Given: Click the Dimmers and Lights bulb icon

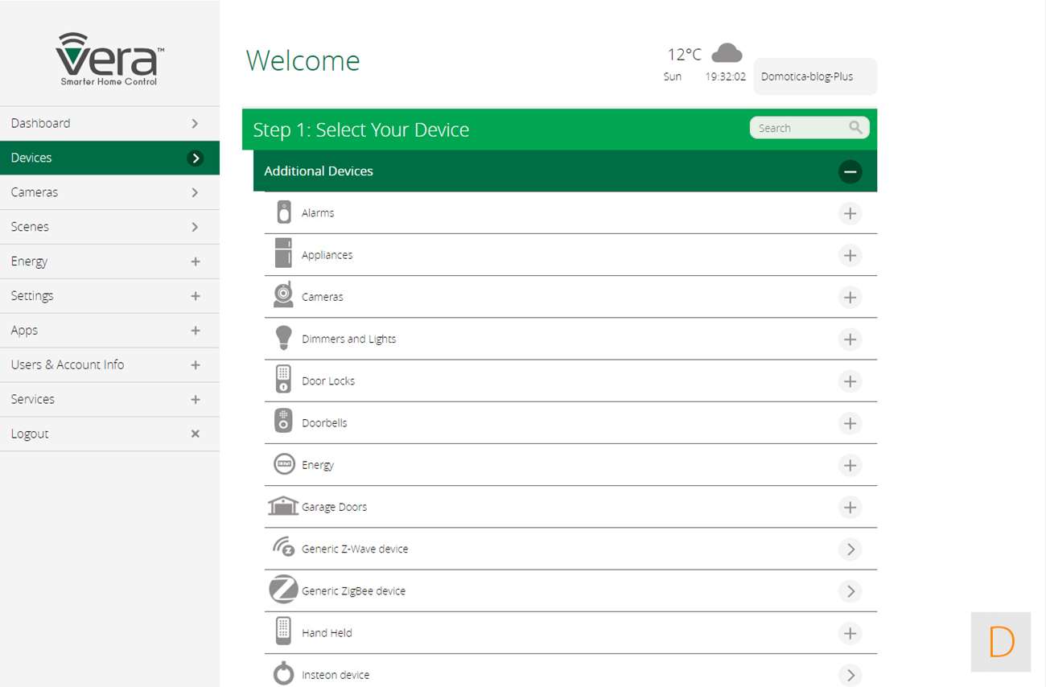Looking at the screenshot, I should click(283, 338).
